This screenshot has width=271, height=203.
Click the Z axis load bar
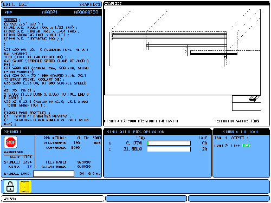pyautogui.click(x=169, y=149)
